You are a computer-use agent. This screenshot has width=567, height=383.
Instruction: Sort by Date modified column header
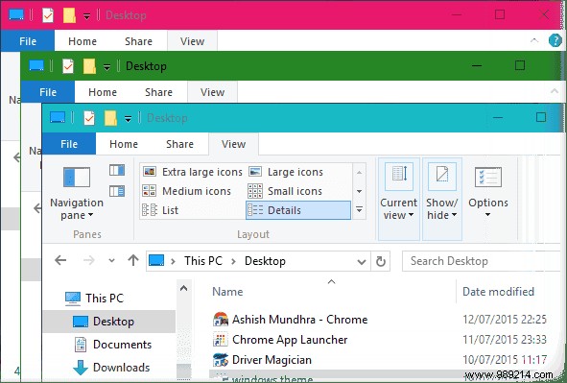498,292
